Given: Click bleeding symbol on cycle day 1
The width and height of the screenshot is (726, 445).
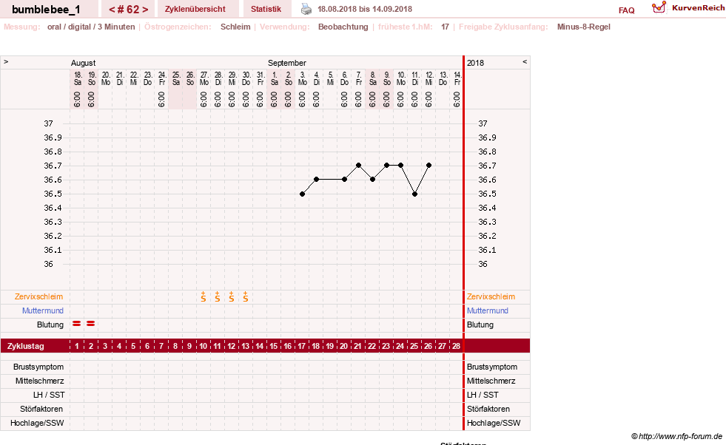Looking at the screenshot, I should coord(77,324).
